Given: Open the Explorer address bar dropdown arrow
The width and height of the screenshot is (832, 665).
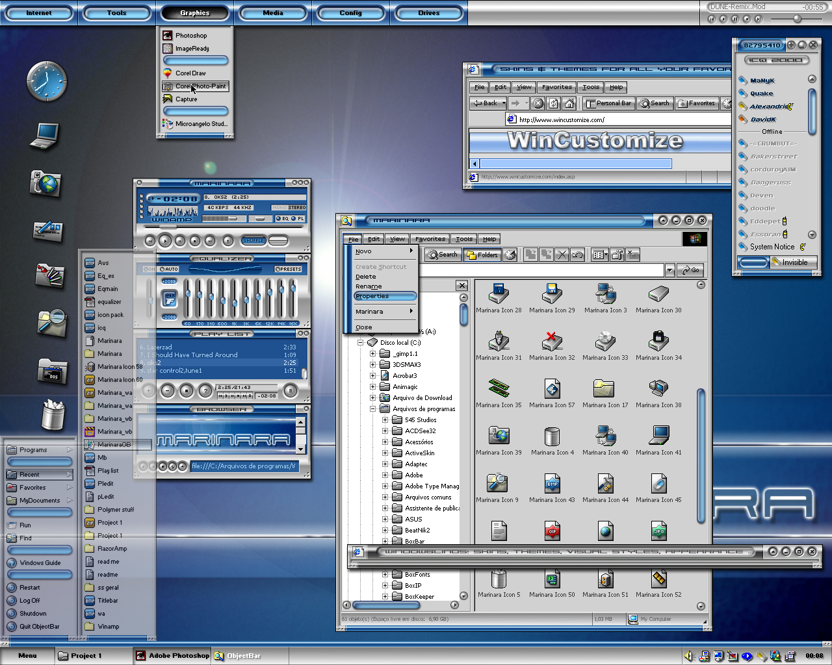Looking at the screenshot, I should tap(669, 270).
